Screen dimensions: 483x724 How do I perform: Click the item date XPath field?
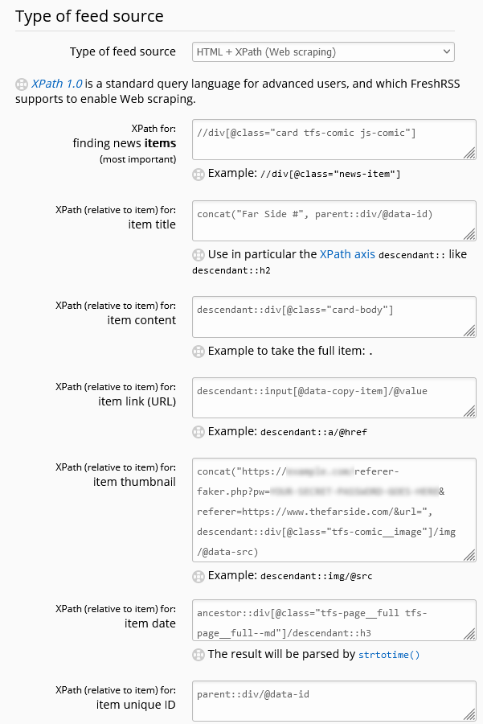[332, 620]
